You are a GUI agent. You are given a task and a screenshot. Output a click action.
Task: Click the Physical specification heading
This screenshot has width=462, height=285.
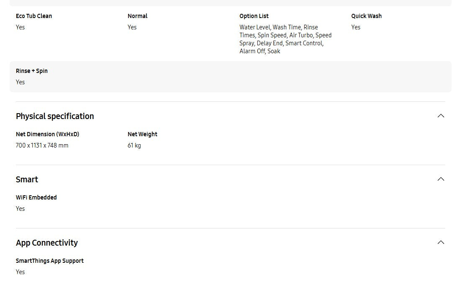click(x=55, y=116)
